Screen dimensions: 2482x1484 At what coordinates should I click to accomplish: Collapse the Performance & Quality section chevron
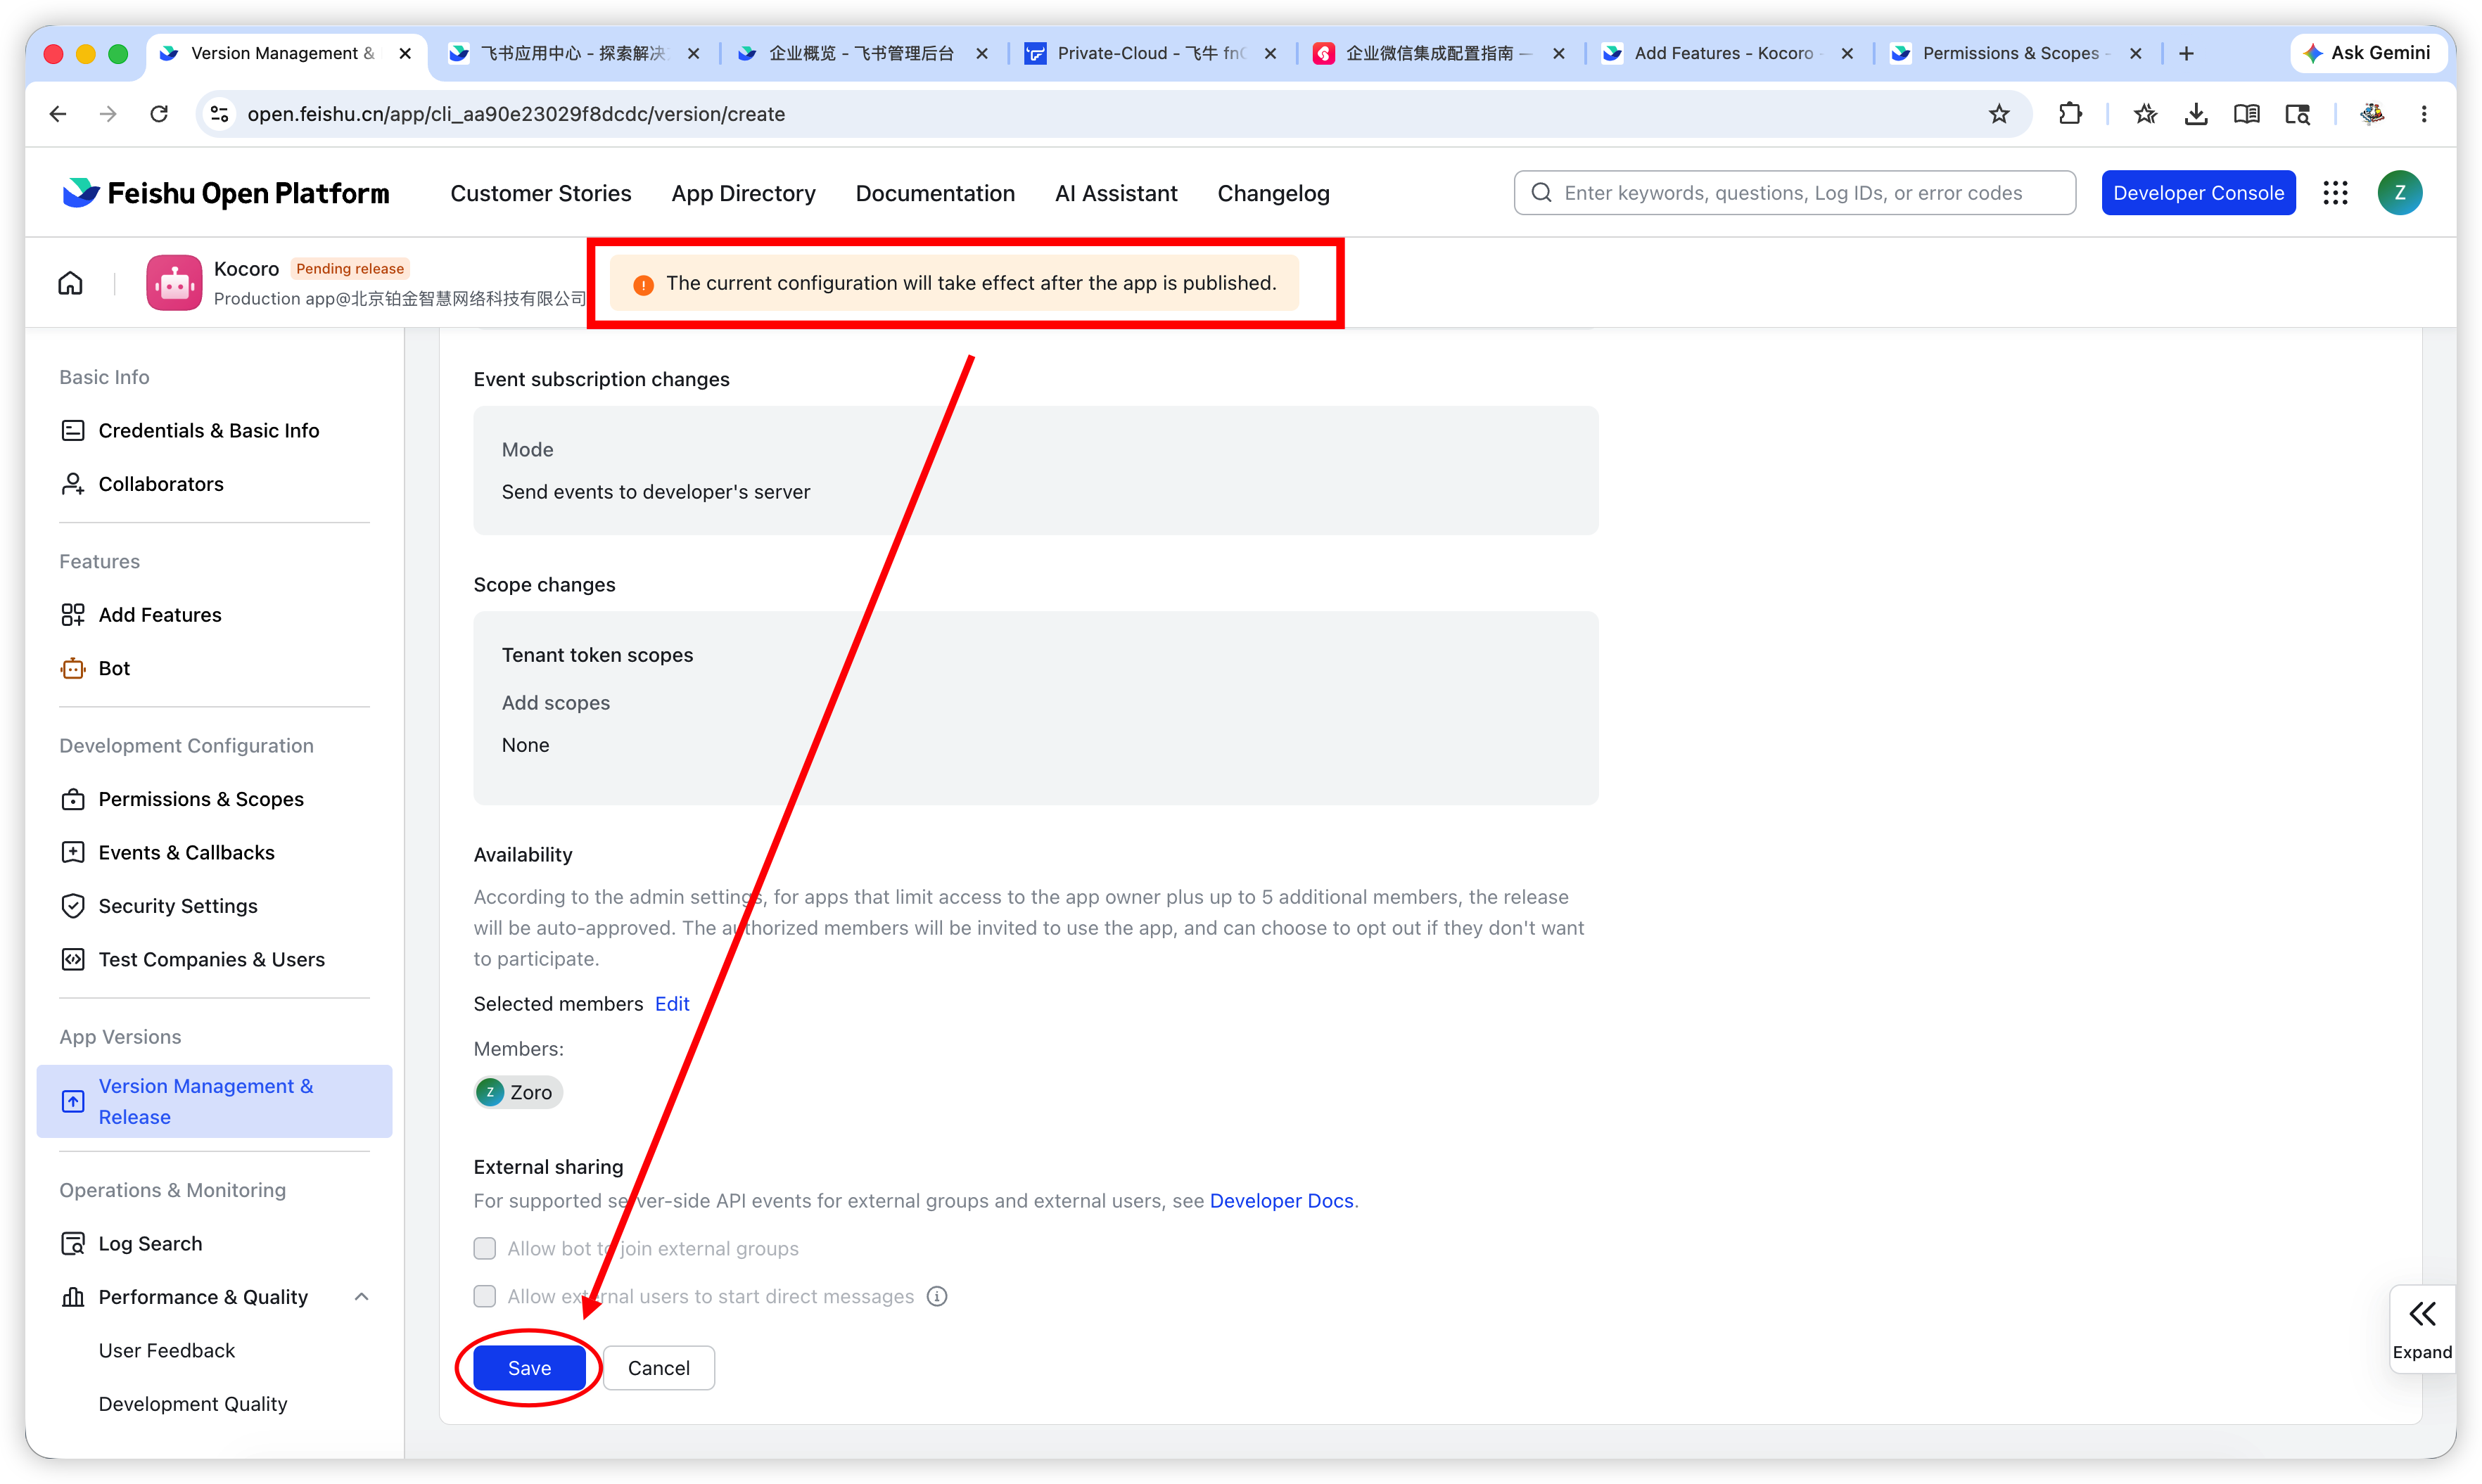tap(362, 1297)
